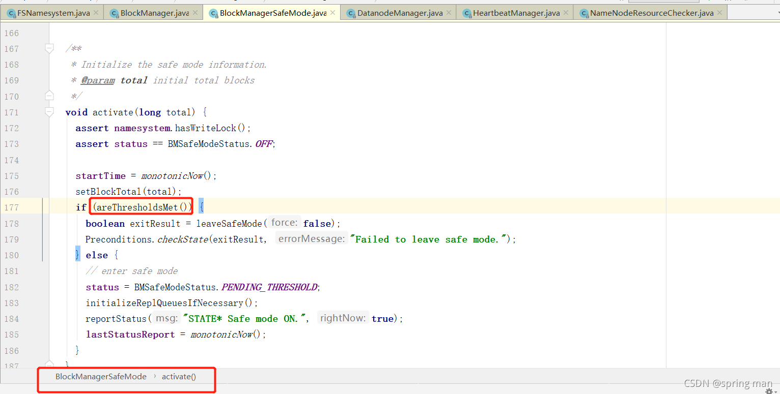Click line number 171 in the gutter
The image size is (780, 394).
(11, 112)
